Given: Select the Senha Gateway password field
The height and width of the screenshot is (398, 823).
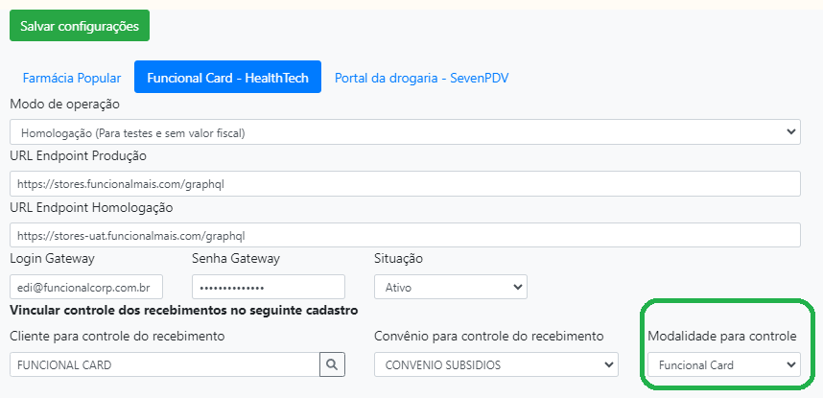Looking at the screenshot, I should click(268, 287).
